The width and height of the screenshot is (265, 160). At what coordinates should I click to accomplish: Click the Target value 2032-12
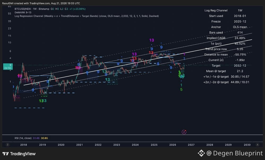(x=240, y=66)
